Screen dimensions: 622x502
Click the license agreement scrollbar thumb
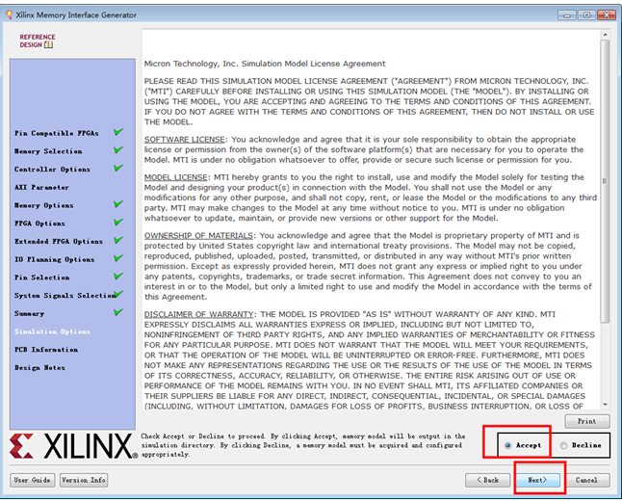point(605,181)
